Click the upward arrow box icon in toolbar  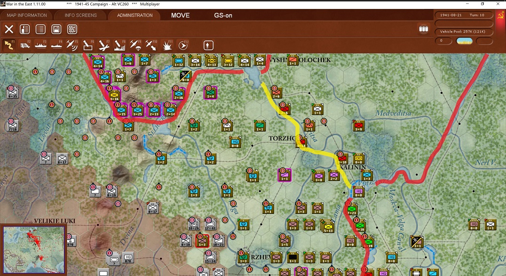click(x=208, y=45)
